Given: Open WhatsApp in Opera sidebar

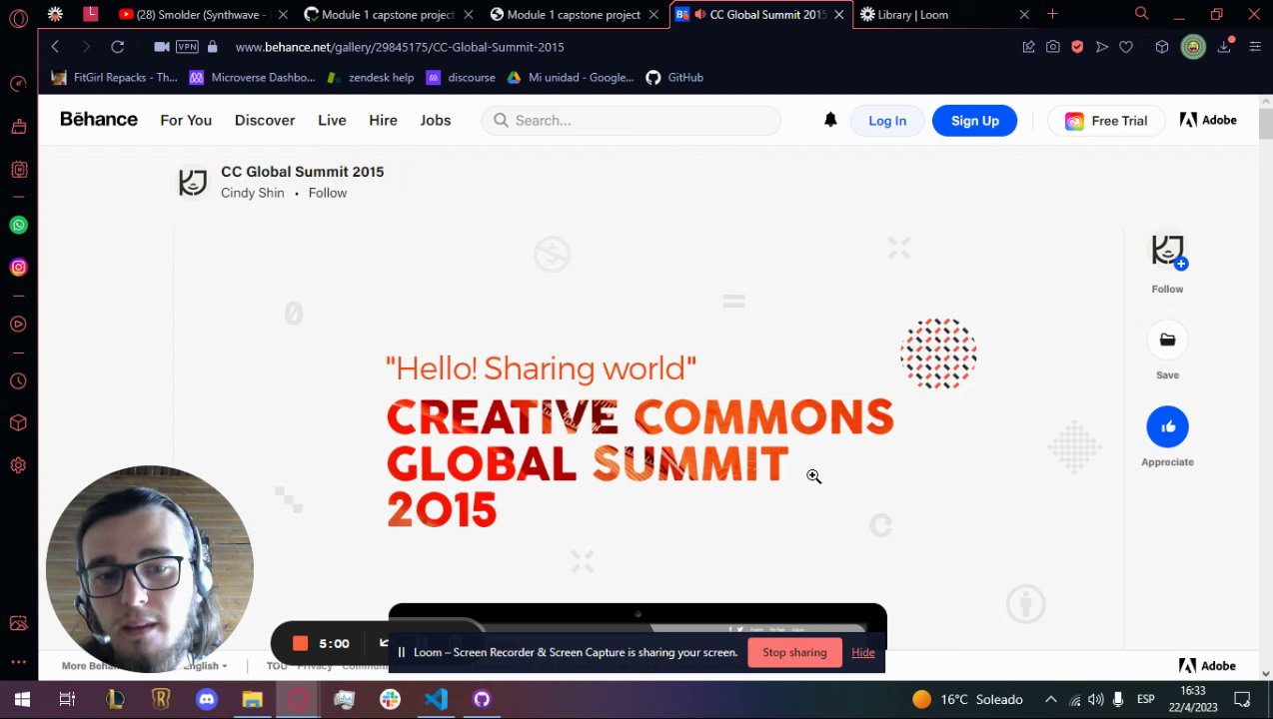Looking at the screenshot, I should (18, 226).
